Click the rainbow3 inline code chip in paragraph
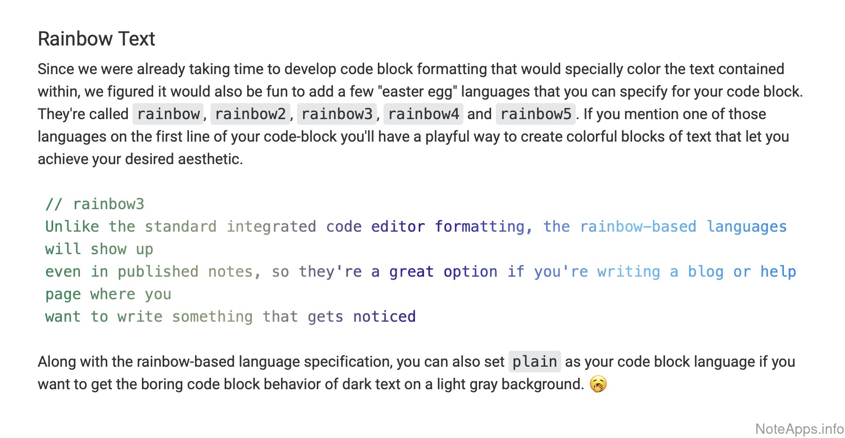This screenshot has width=845, height=438. pos(336,114)
